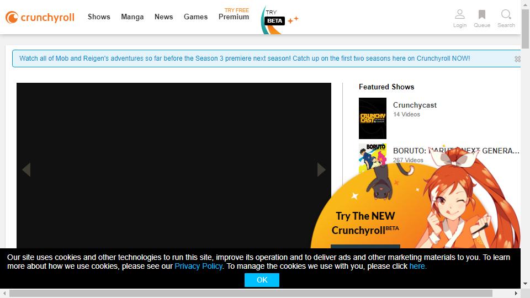Click the Crunchycast thumbnail

click(x=373, y=118)
